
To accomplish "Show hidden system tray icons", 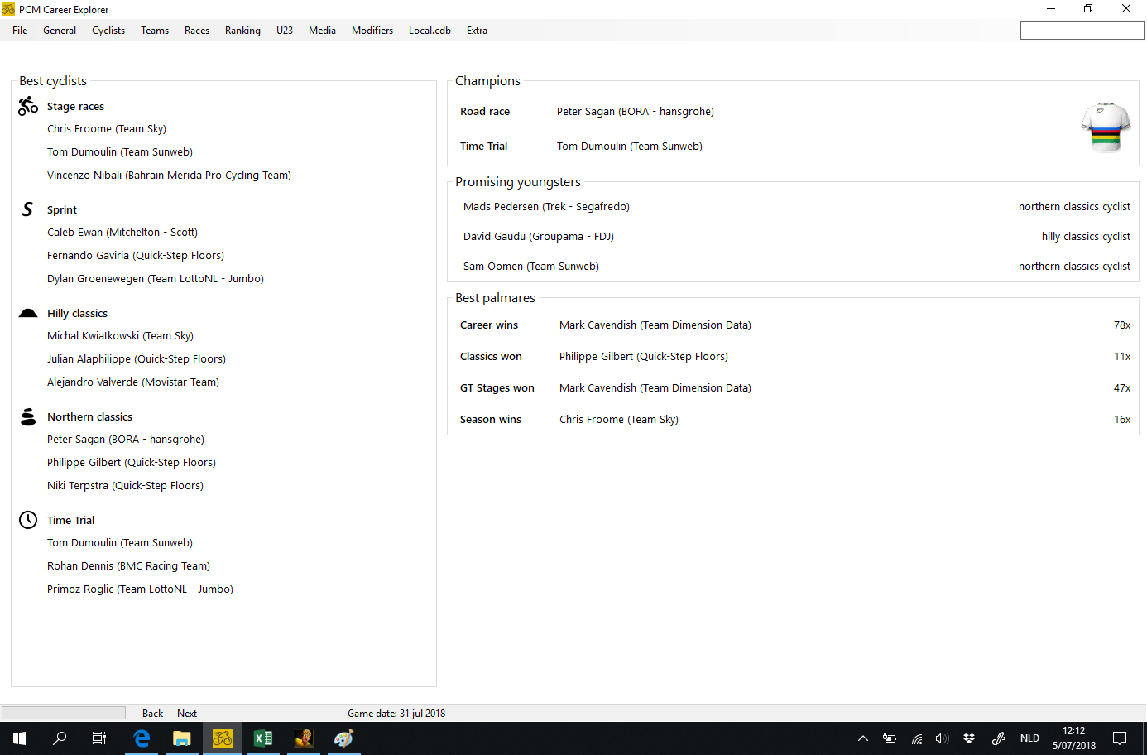I will [862, 738].
